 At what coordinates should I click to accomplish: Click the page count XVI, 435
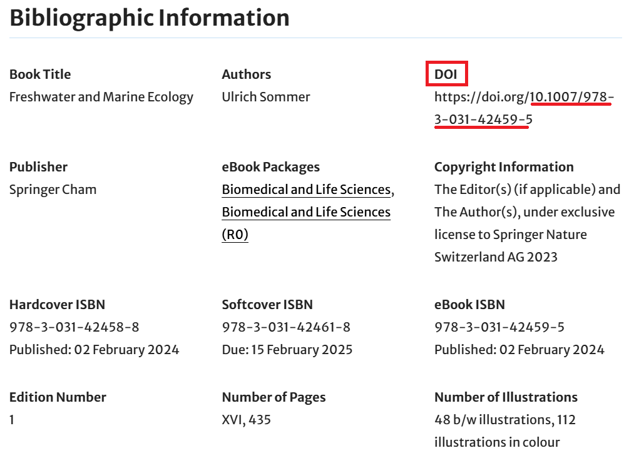247,420
